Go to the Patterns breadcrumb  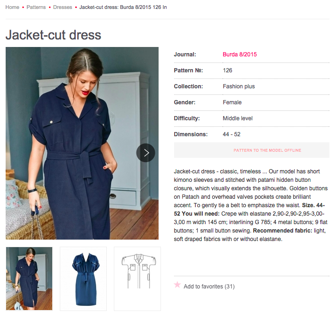coord(36,7)
